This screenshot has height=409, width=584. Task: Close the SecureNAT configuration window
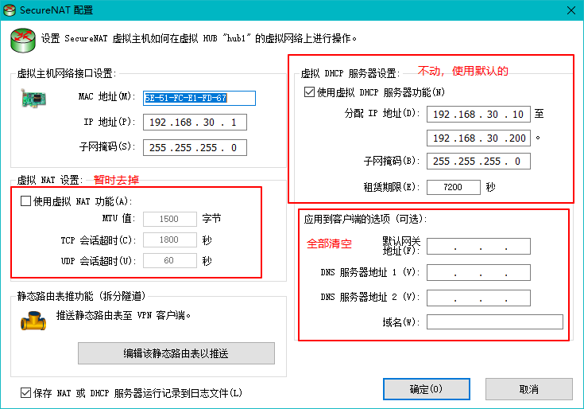coord(571,10)
